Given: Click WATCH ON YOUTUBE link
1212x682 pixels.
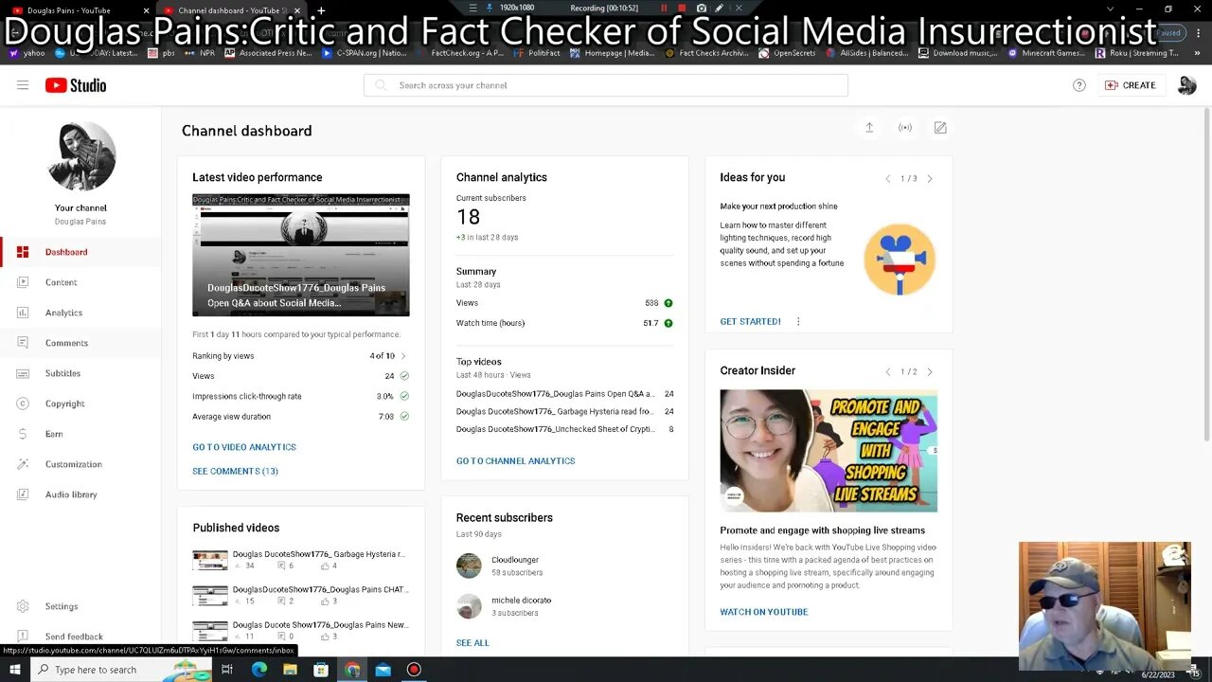Looking at the screenshot, I should click(764, 612).
